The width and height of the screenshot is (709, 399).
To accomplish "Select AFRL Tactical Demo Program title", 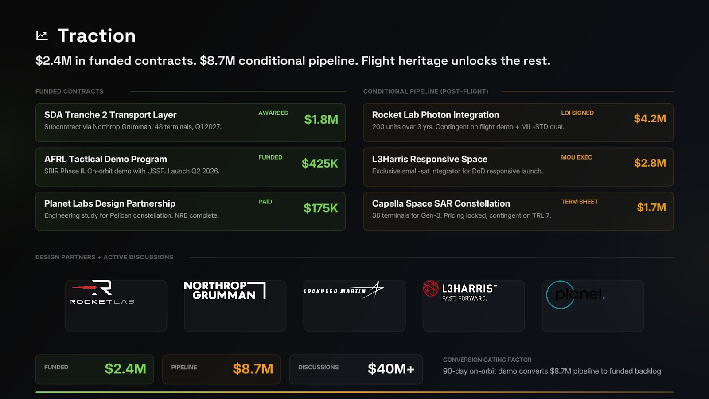I will point(105,159).
